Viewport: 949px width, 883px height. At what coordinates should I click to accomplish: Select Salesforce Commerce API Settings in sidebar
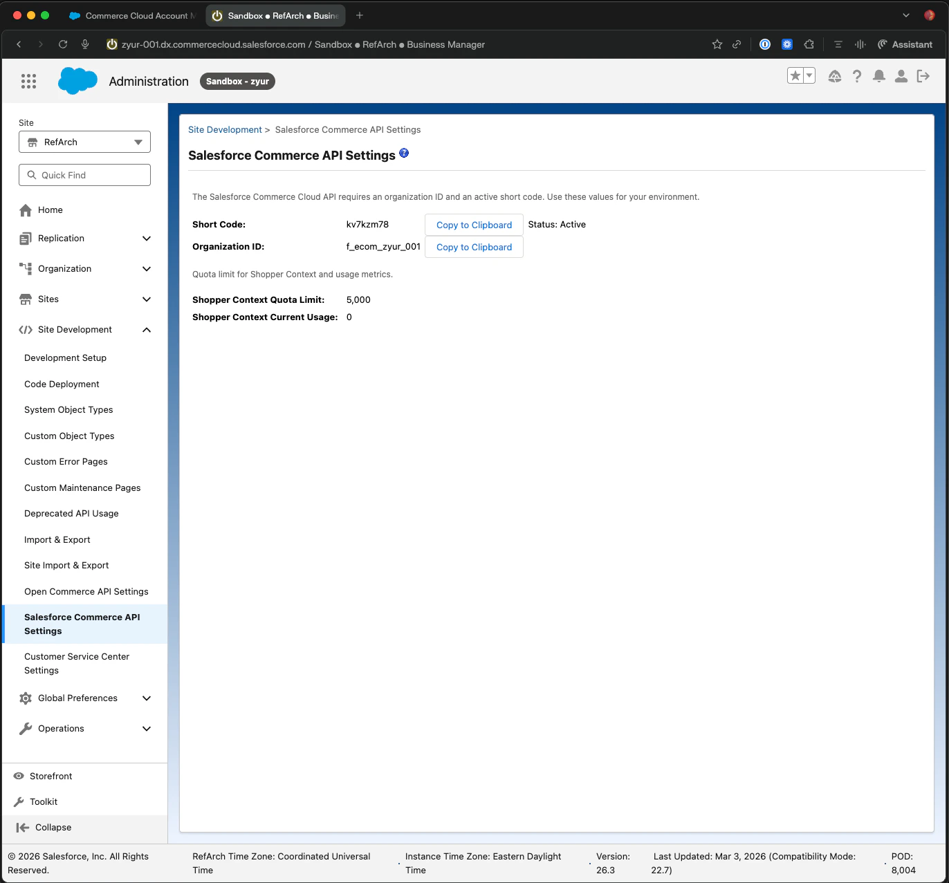pos(85,624)
